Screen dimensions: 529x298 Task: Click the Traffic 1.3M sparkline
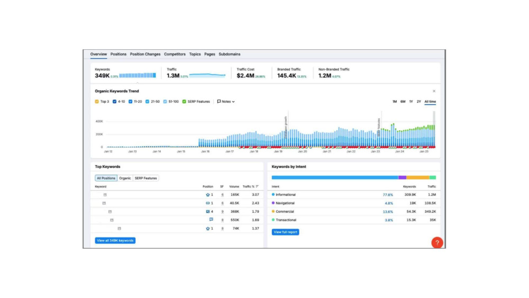tap(207, 75)
